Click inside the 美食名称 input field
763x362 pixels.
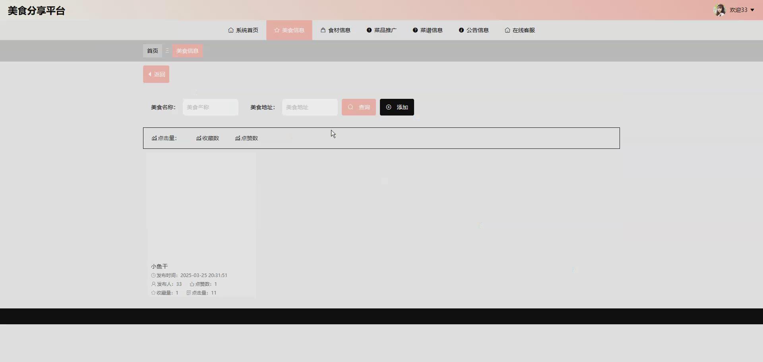tap(210, 107)
